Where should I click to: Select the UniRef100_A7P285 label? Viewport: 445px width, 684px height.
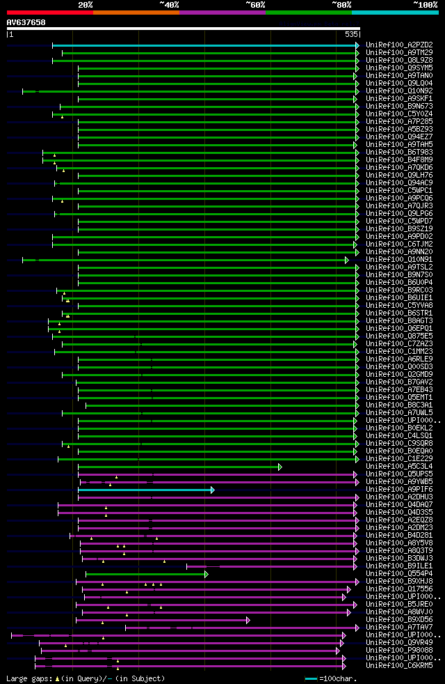tap(399, 122)
